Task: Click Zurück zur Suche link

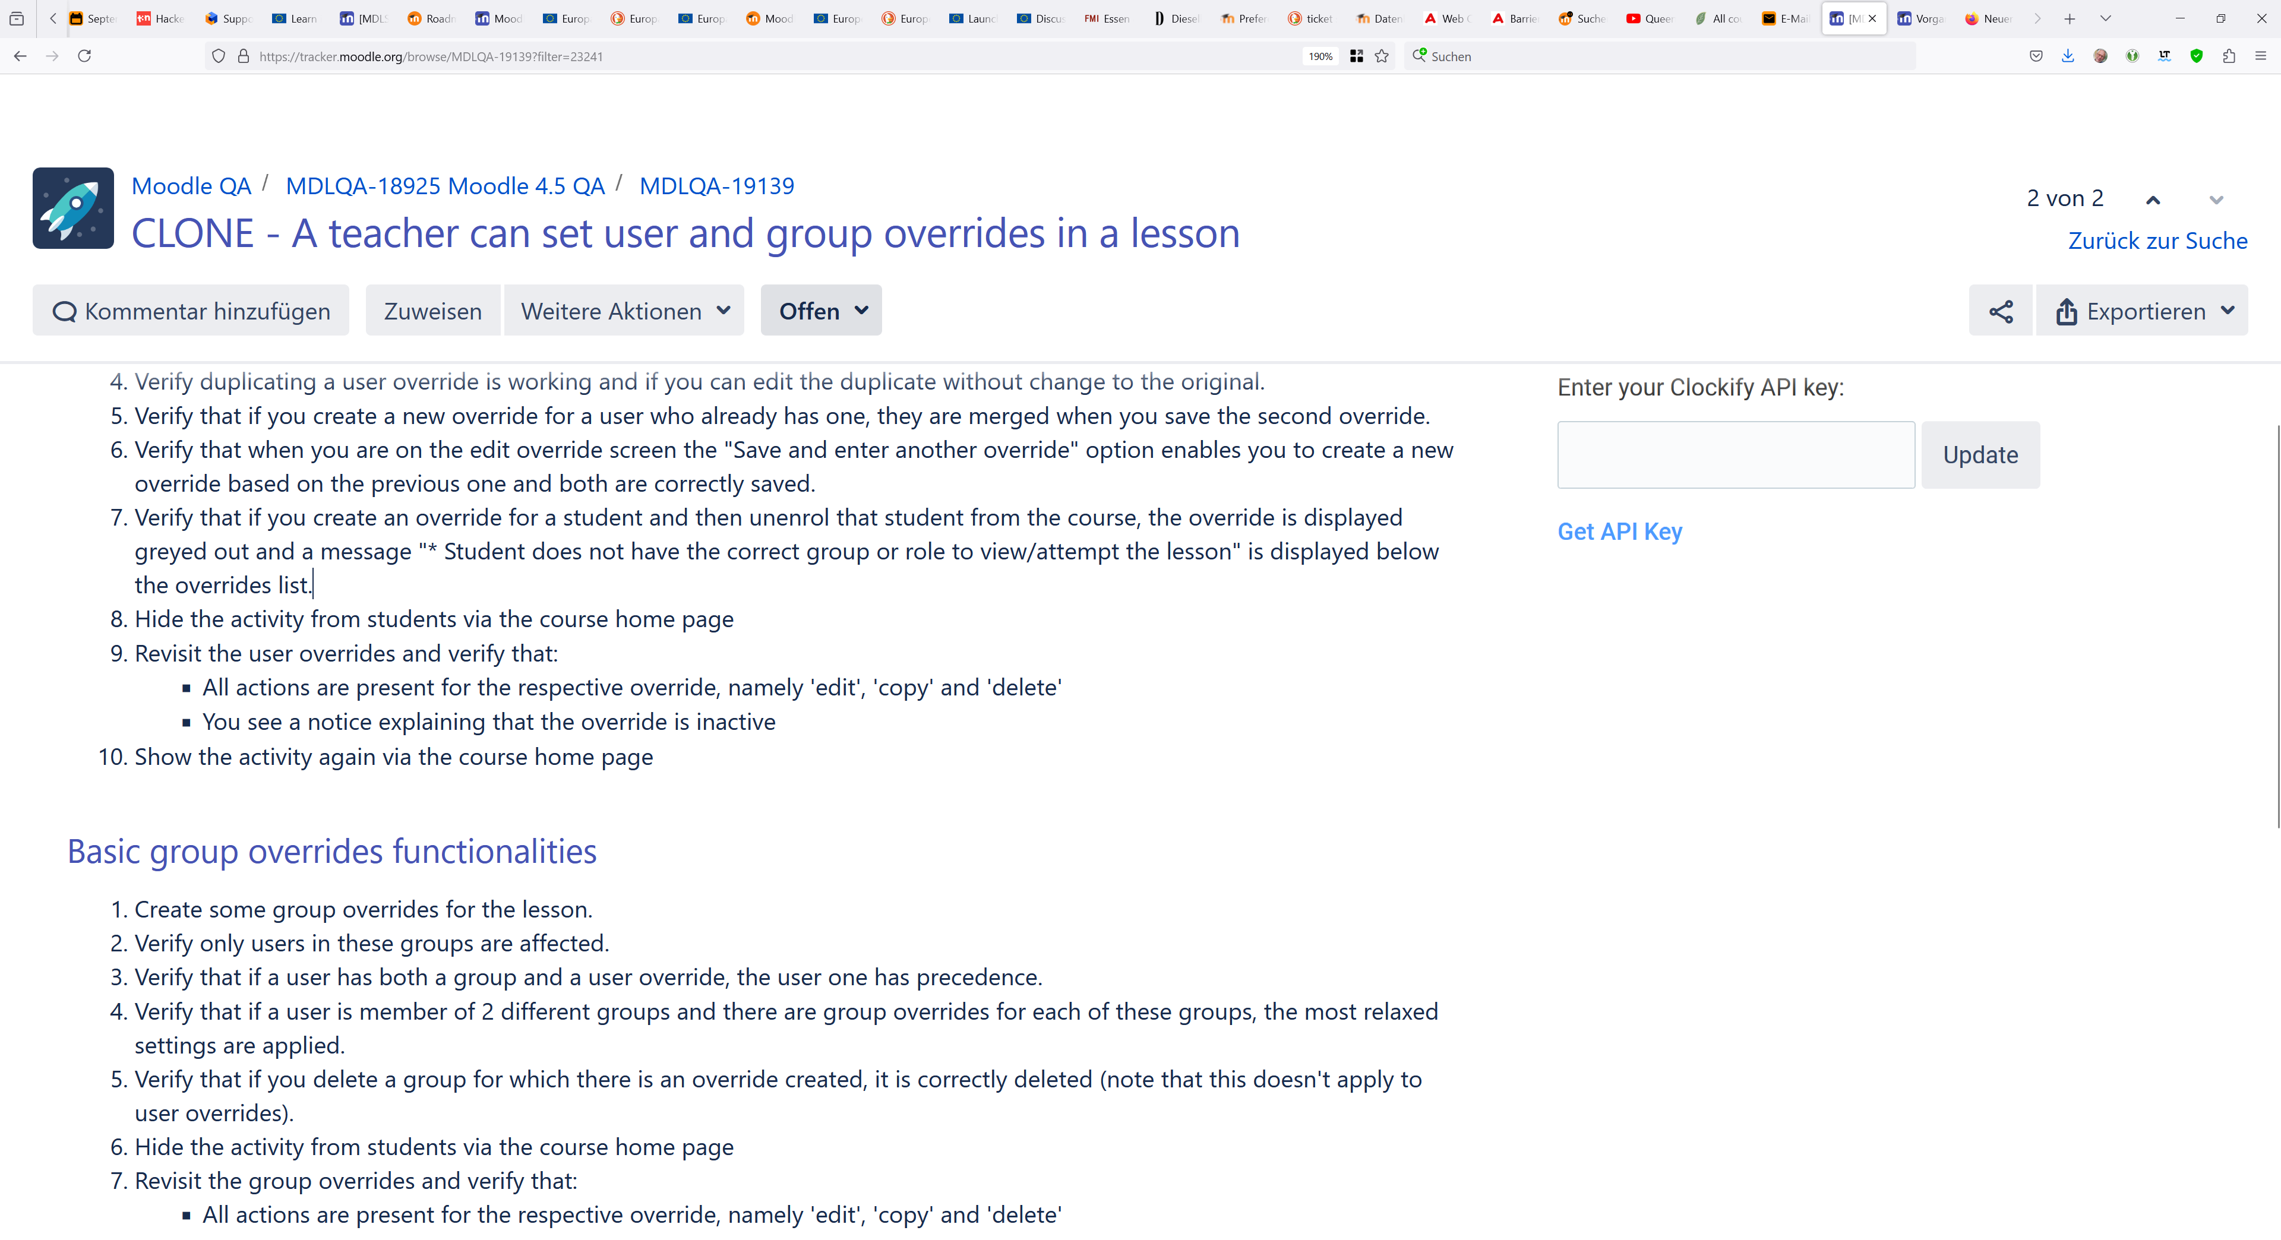Action: [2157, 241]
